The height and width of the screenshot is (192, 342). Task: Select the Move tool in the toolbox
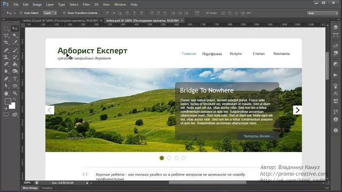click(15, 29)
